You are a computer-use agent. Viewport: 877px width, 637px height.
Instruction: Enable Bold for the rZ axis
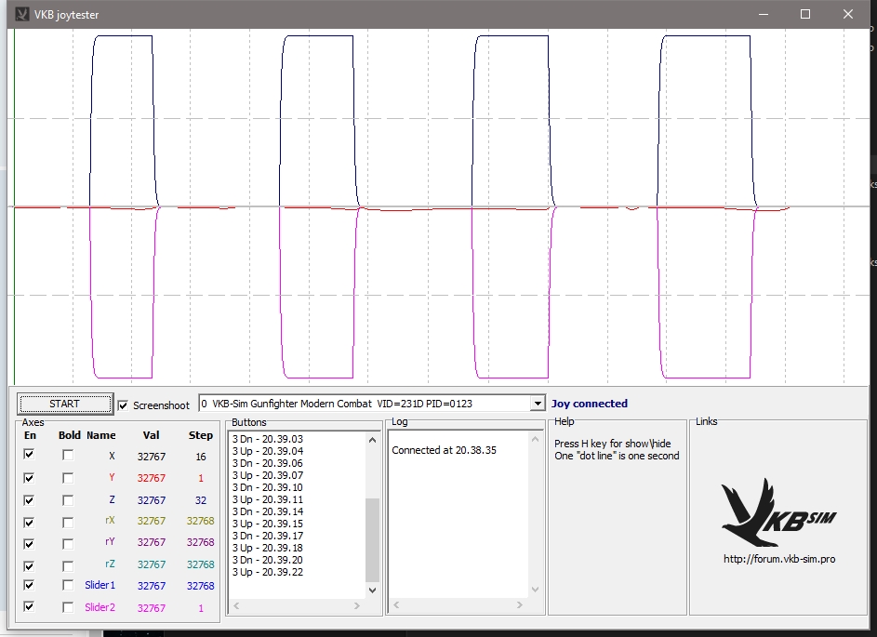[68, 566]
